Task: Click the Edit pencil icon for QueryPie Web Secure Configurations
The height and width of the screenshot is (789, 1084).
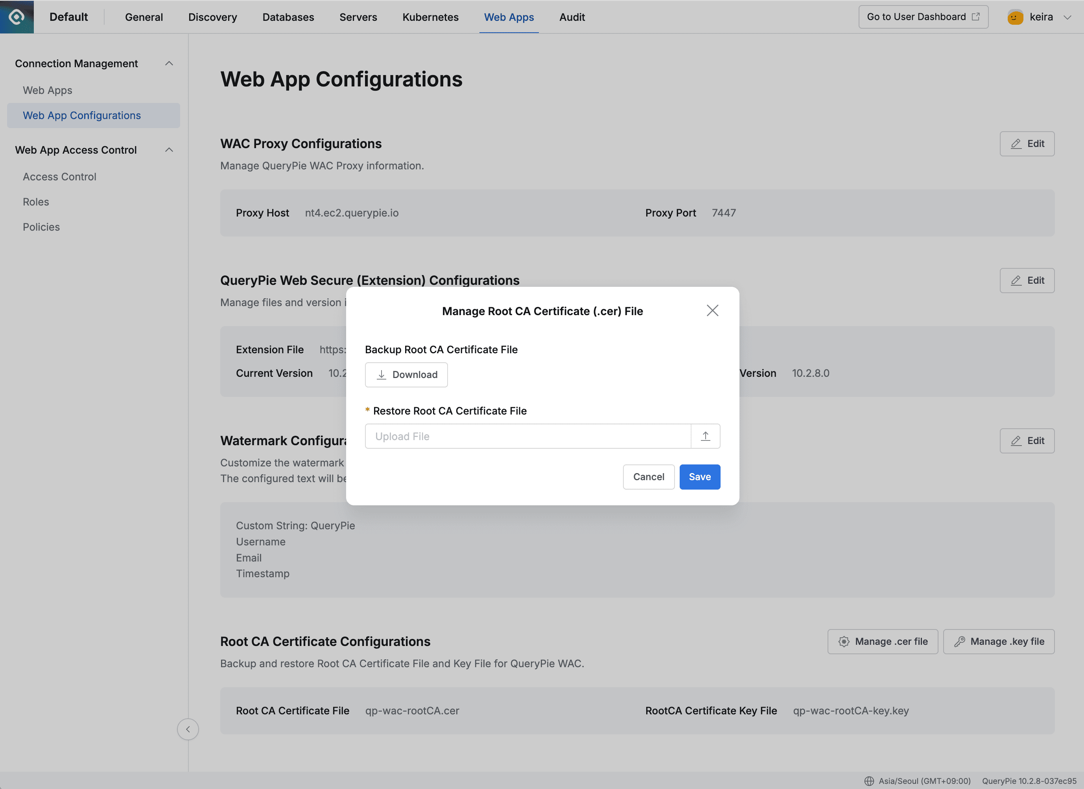Action: pyautogui.click(x=1016, y=280)
